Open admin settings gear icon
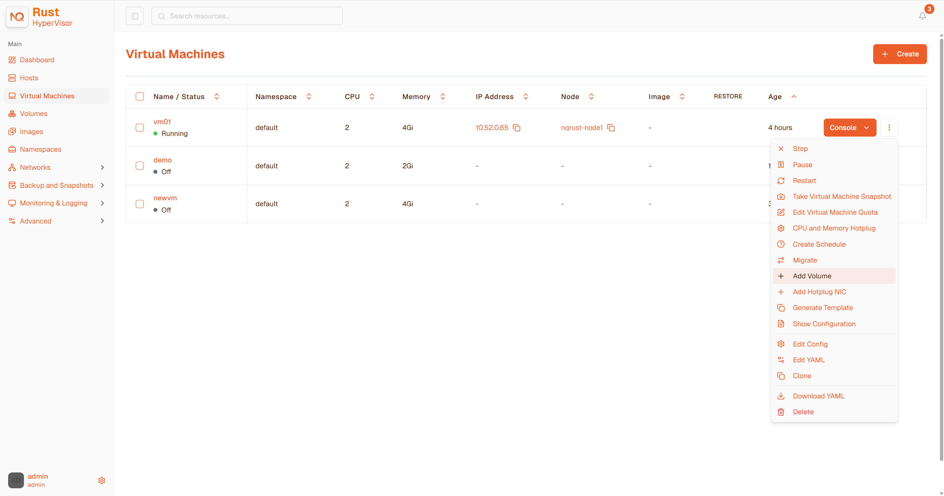Screen dimensions: 944x496 pos(102,481)
